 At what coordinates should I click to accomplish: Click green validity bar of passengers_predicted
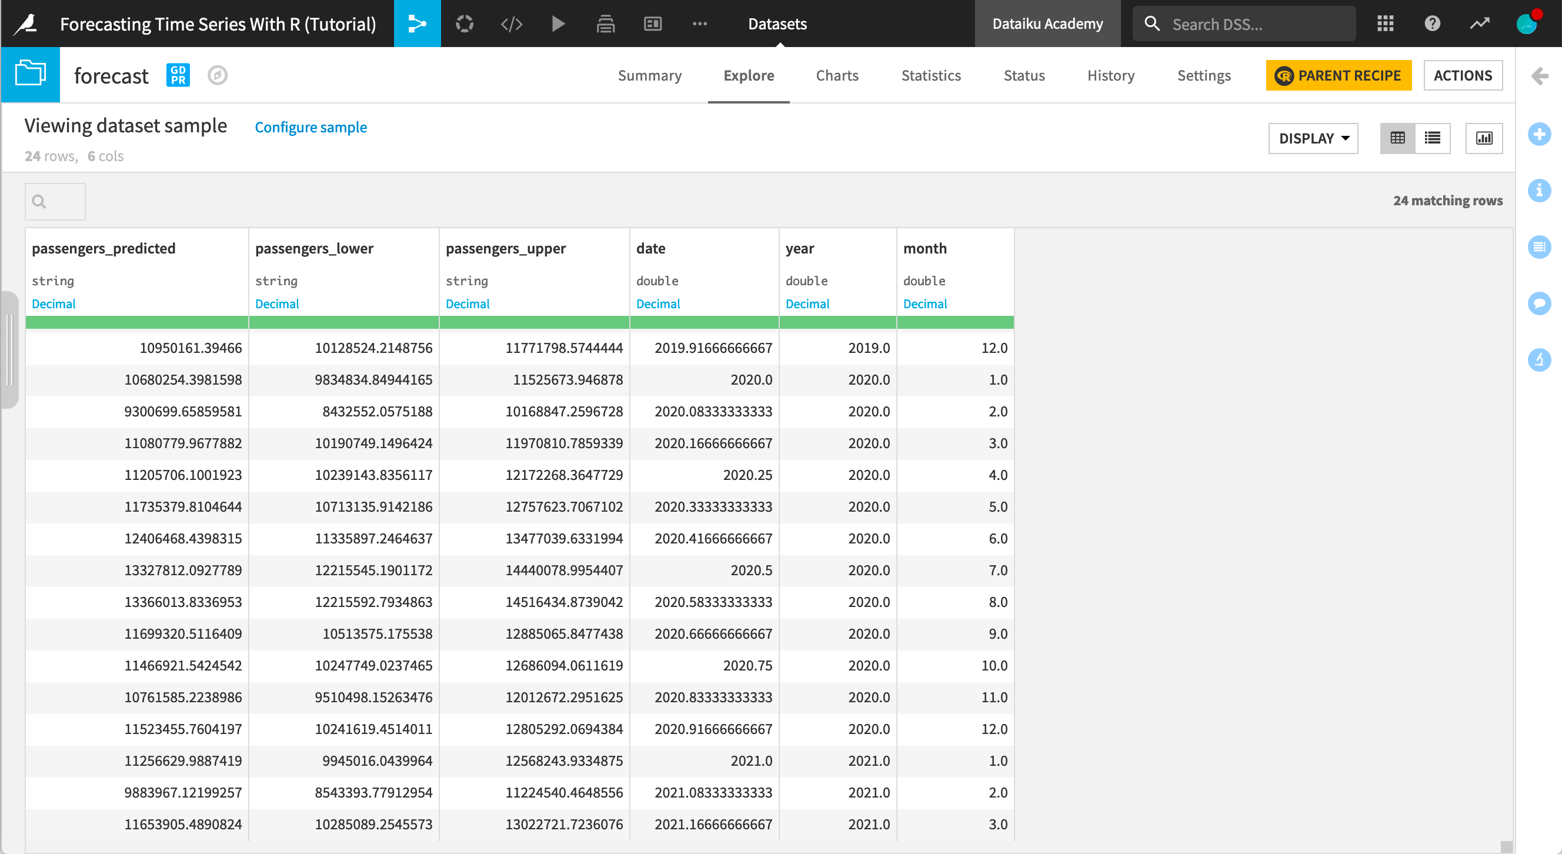coord(137,322)
